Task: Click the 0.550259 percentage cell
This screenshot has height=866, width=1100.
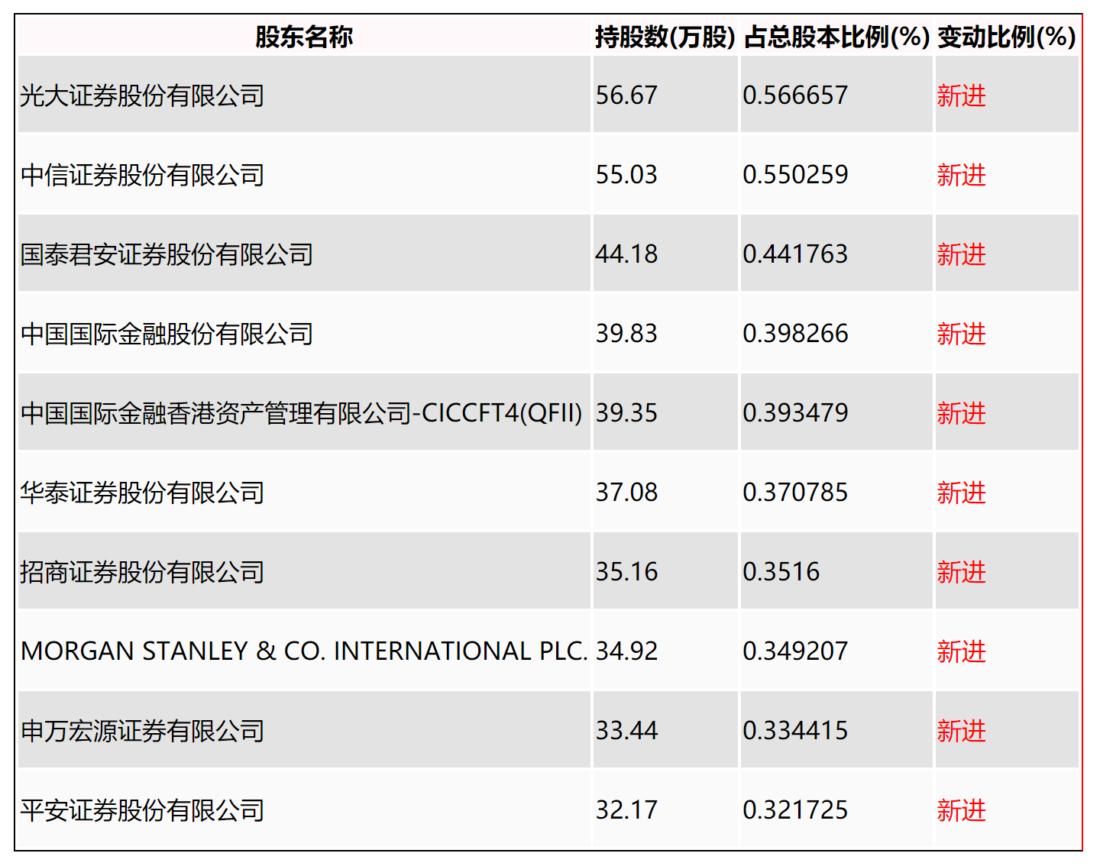Action: point(795,175)
